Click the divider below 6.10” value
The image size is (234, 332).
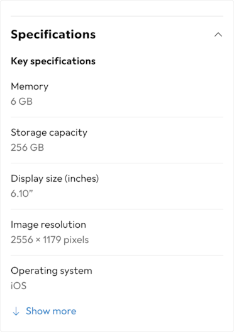pos(117,209)
